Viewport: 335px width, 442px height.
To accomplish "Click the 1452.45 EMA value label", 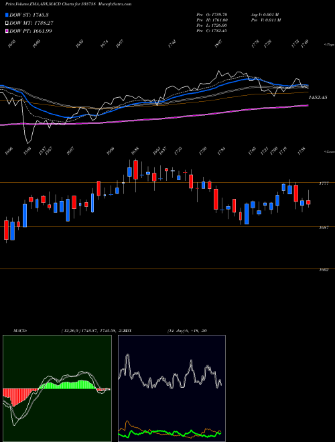I will click(318, 98).
